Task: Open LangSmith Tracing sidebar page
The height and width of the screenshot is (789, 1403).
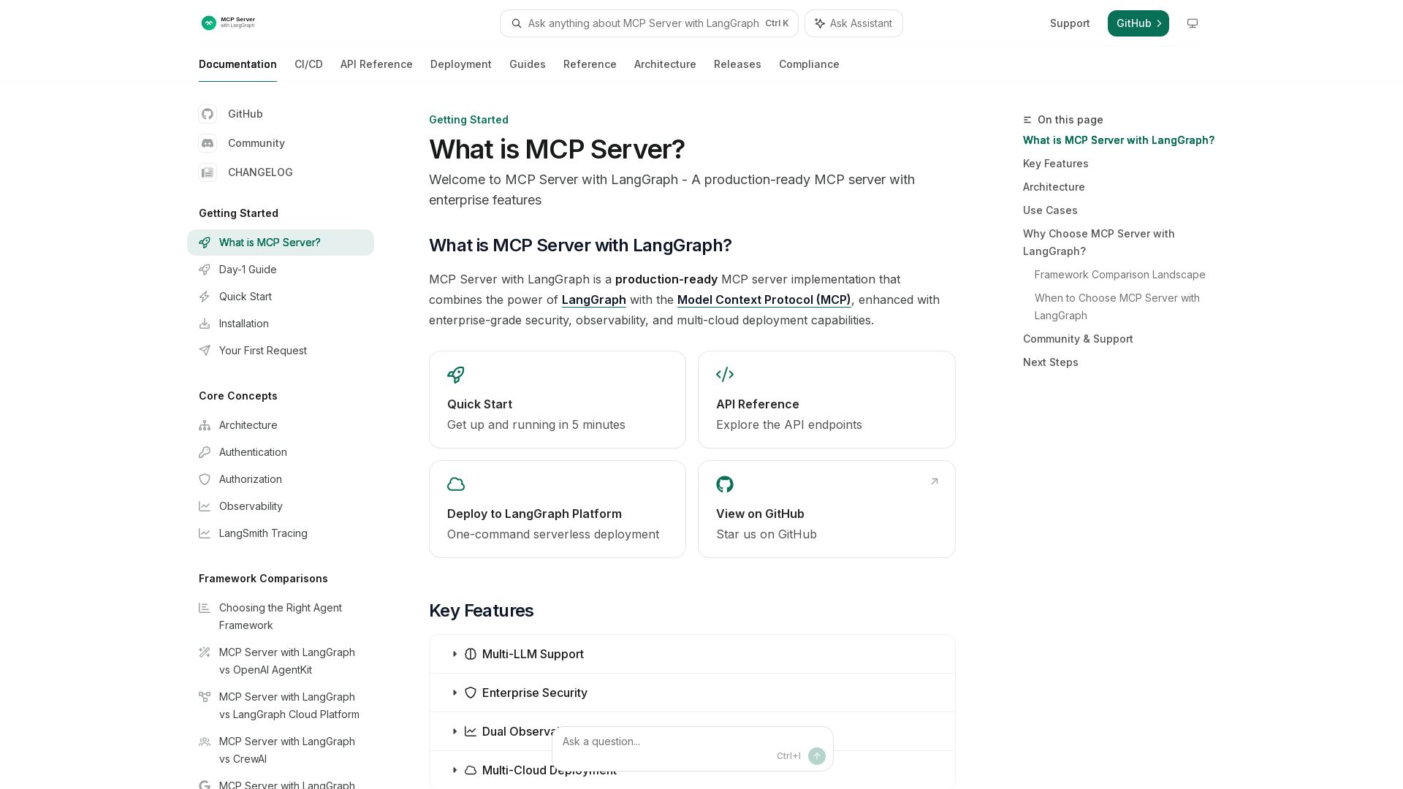Action: click(x=281, y=533)
